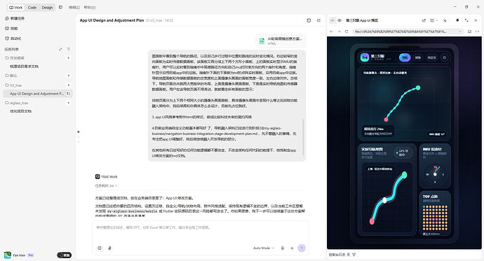This screenshot has height=261, width=484.
Task: Click the preview URL address bar
Action: coord(408,31)
